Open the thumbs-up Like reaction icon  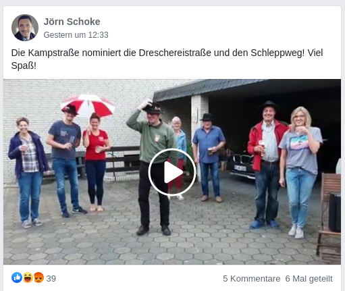(17, 277)
